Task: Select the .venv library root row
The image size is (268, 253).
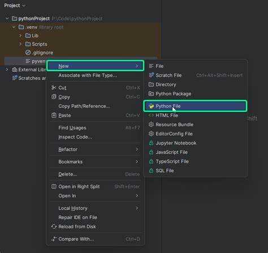Action: 80,27
